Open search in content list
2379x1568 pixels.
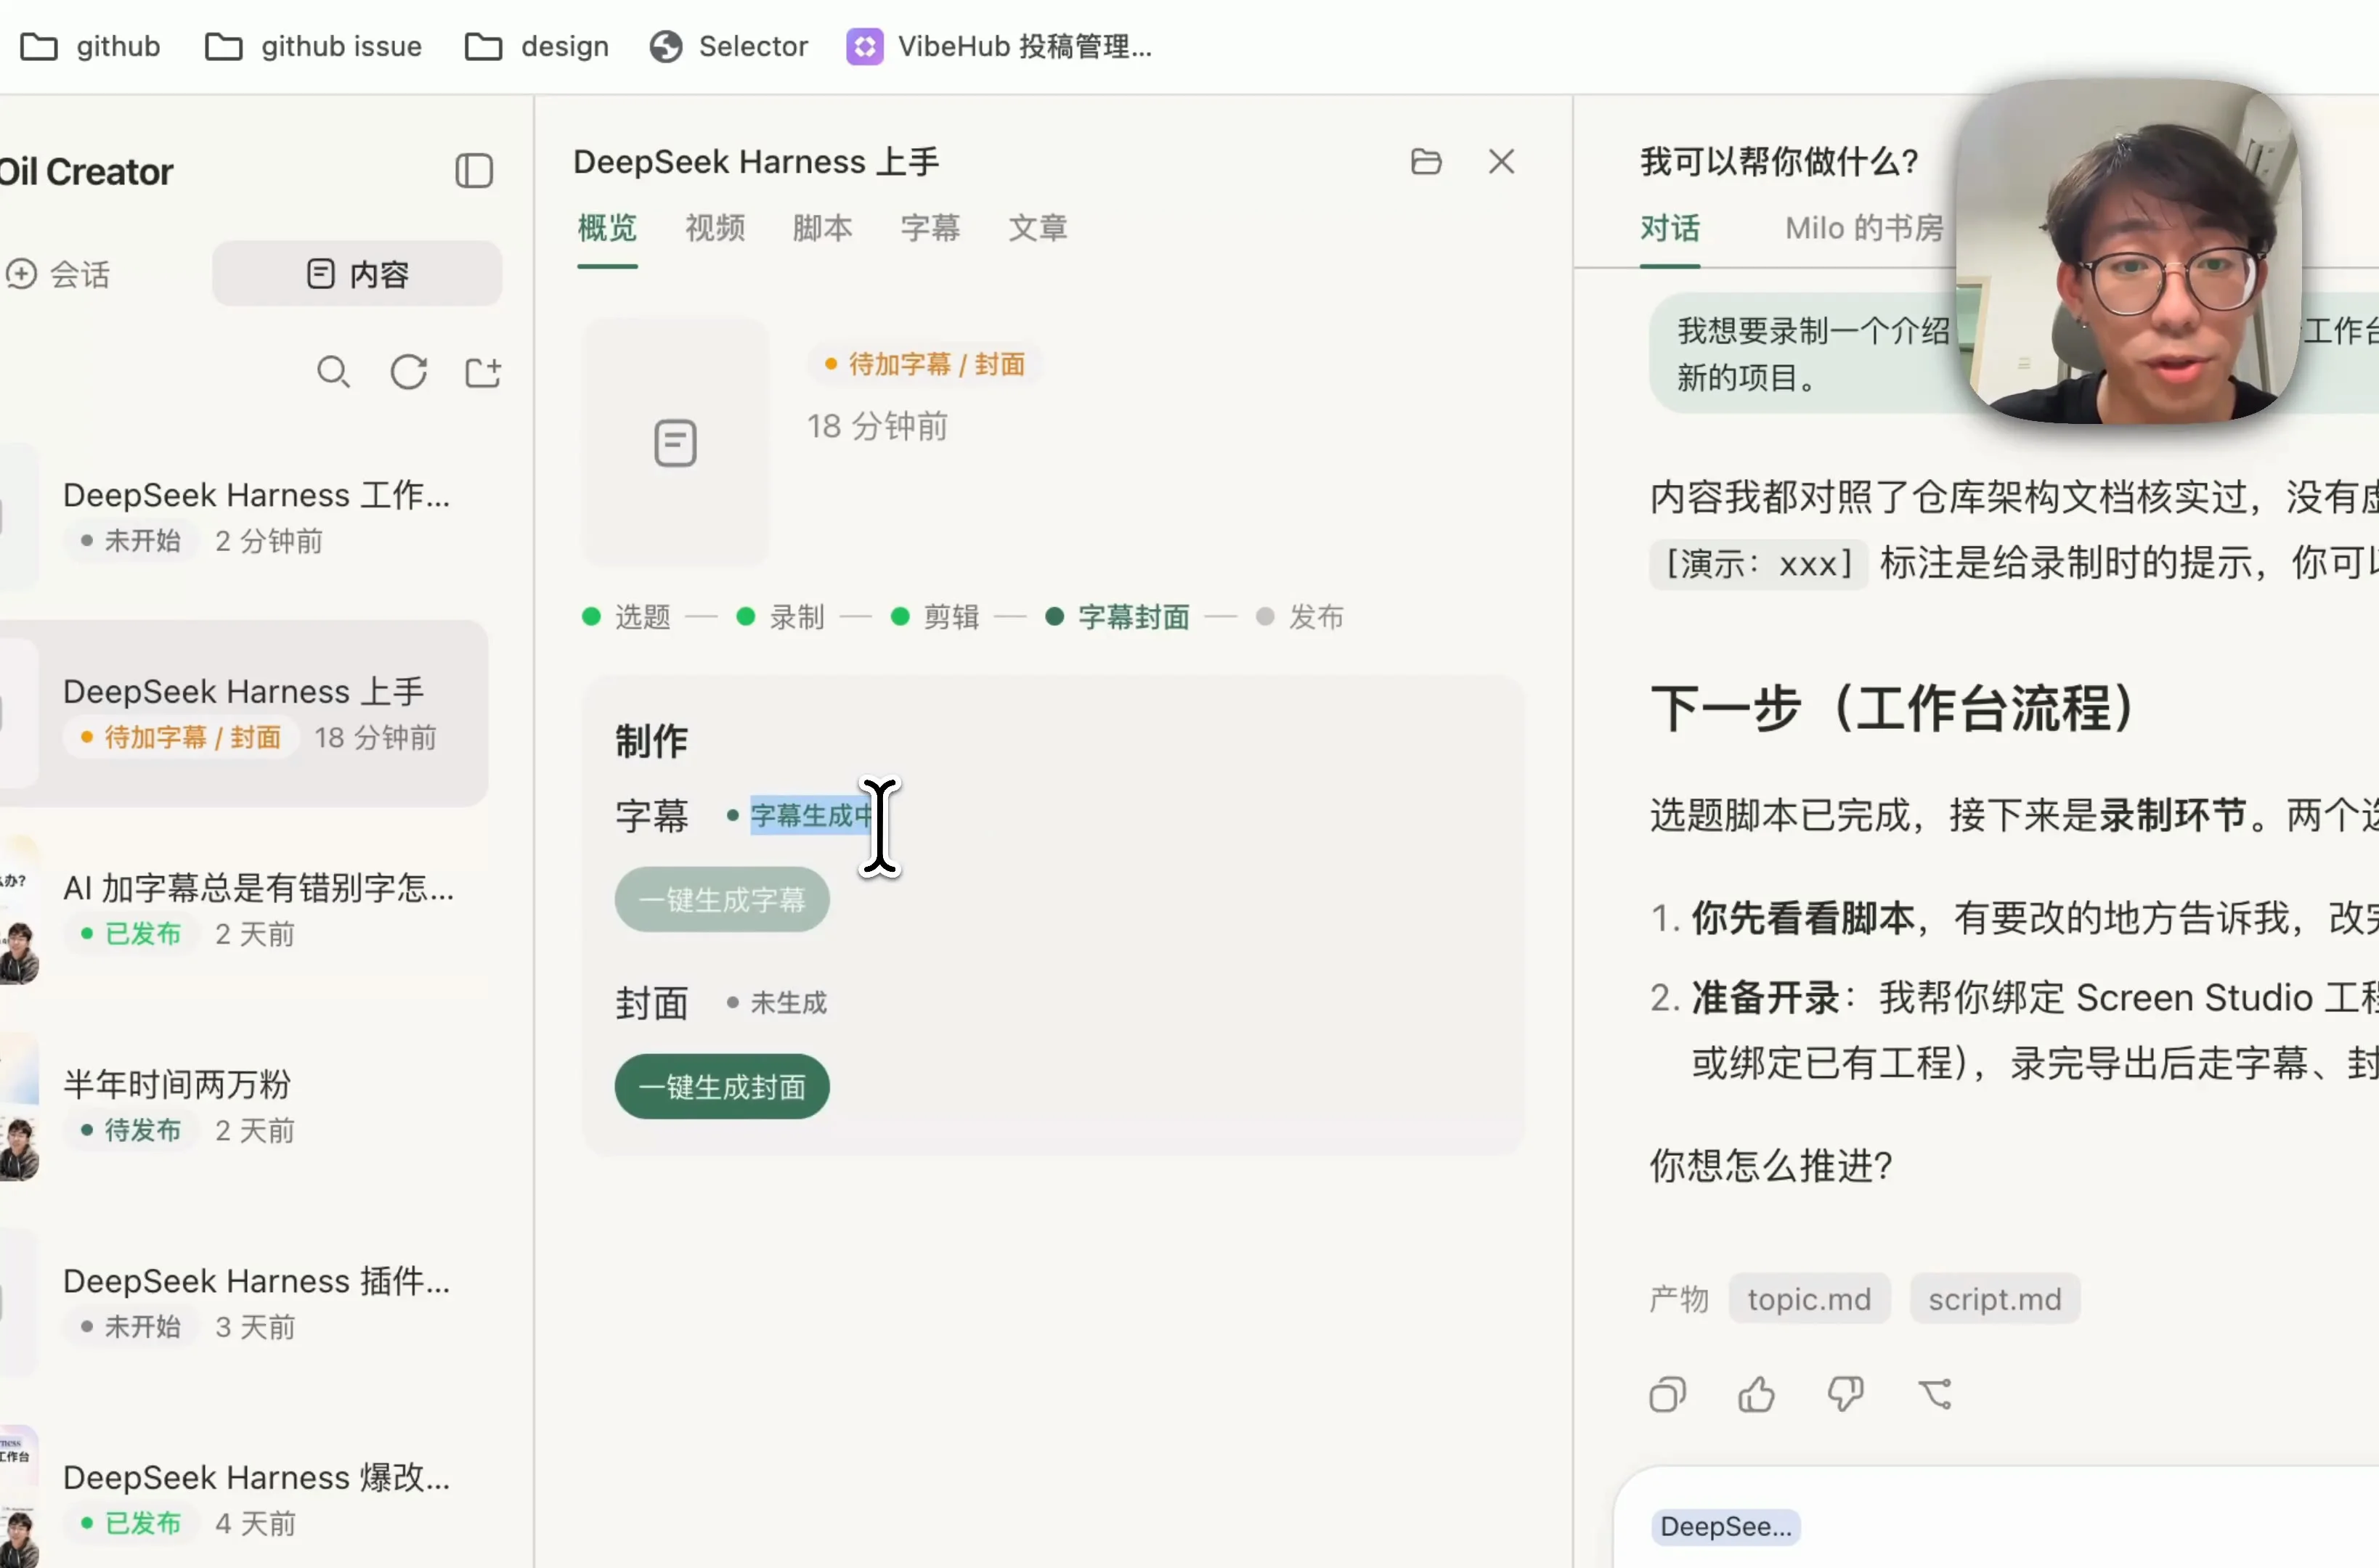coord(333,372)
